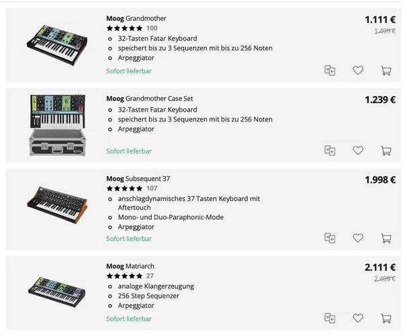Add Moog Matriarch to shopping cart
The width and height of the screenshot is (407, 336).
[x=386, y=318]
